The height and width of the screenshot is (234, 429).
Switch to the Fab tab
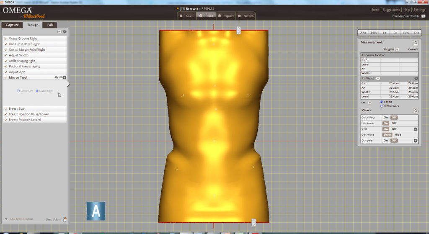(50, 25)
